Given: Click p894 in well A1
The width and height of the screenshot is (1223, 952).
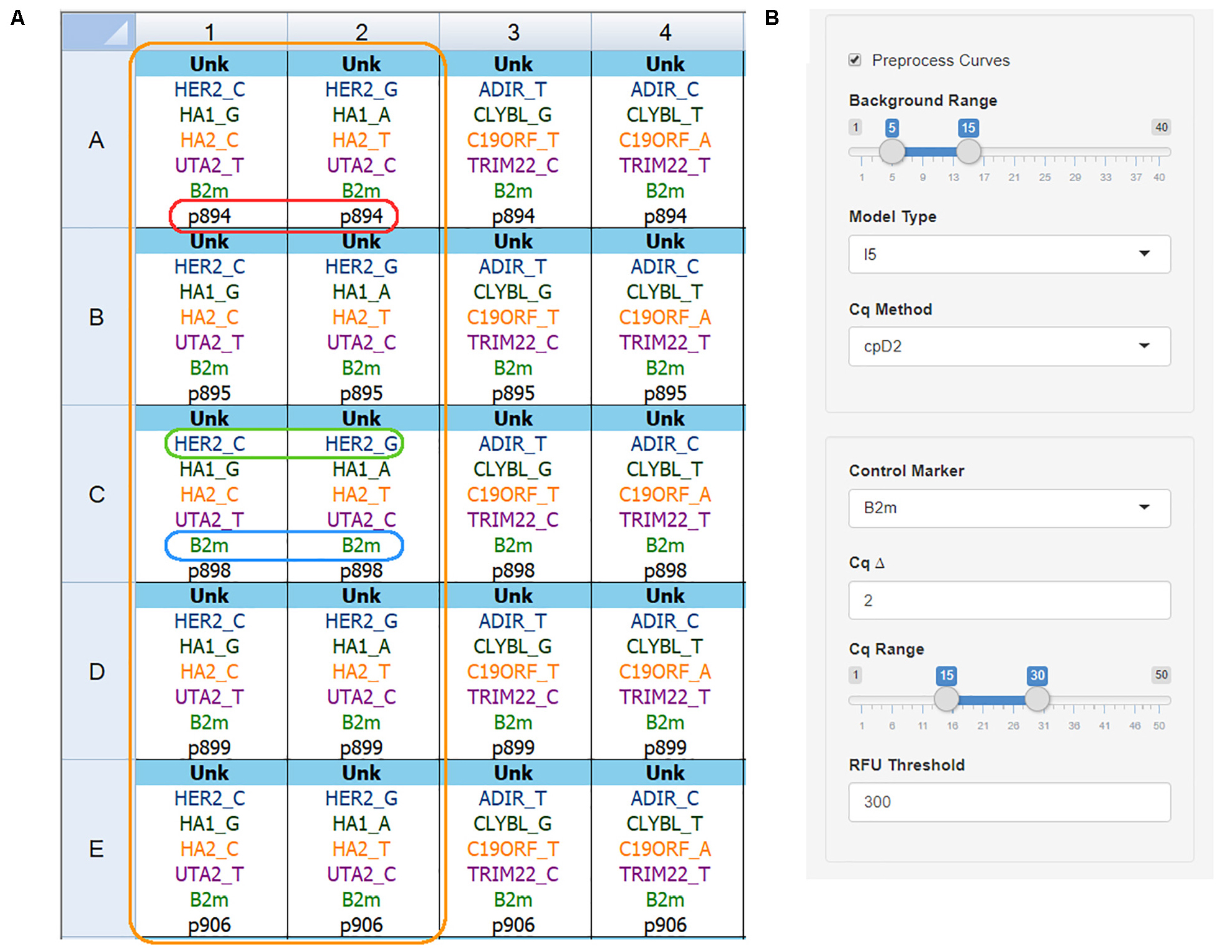Looking at the screenshot, I should click(x=210, y=216).
